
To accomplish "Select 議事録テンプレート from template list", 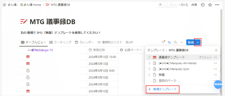I will pos(182,57).
